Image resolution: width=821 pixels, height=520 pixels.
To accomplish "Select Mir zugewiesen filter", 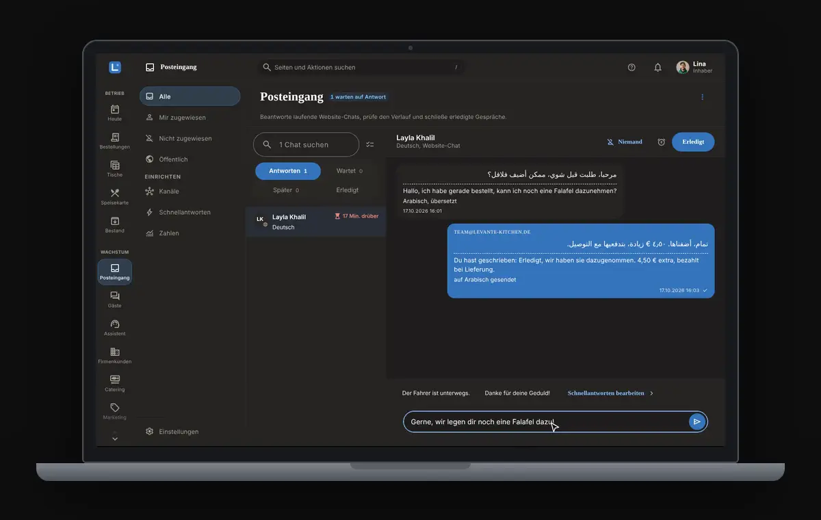I will (x=190, y=118).
